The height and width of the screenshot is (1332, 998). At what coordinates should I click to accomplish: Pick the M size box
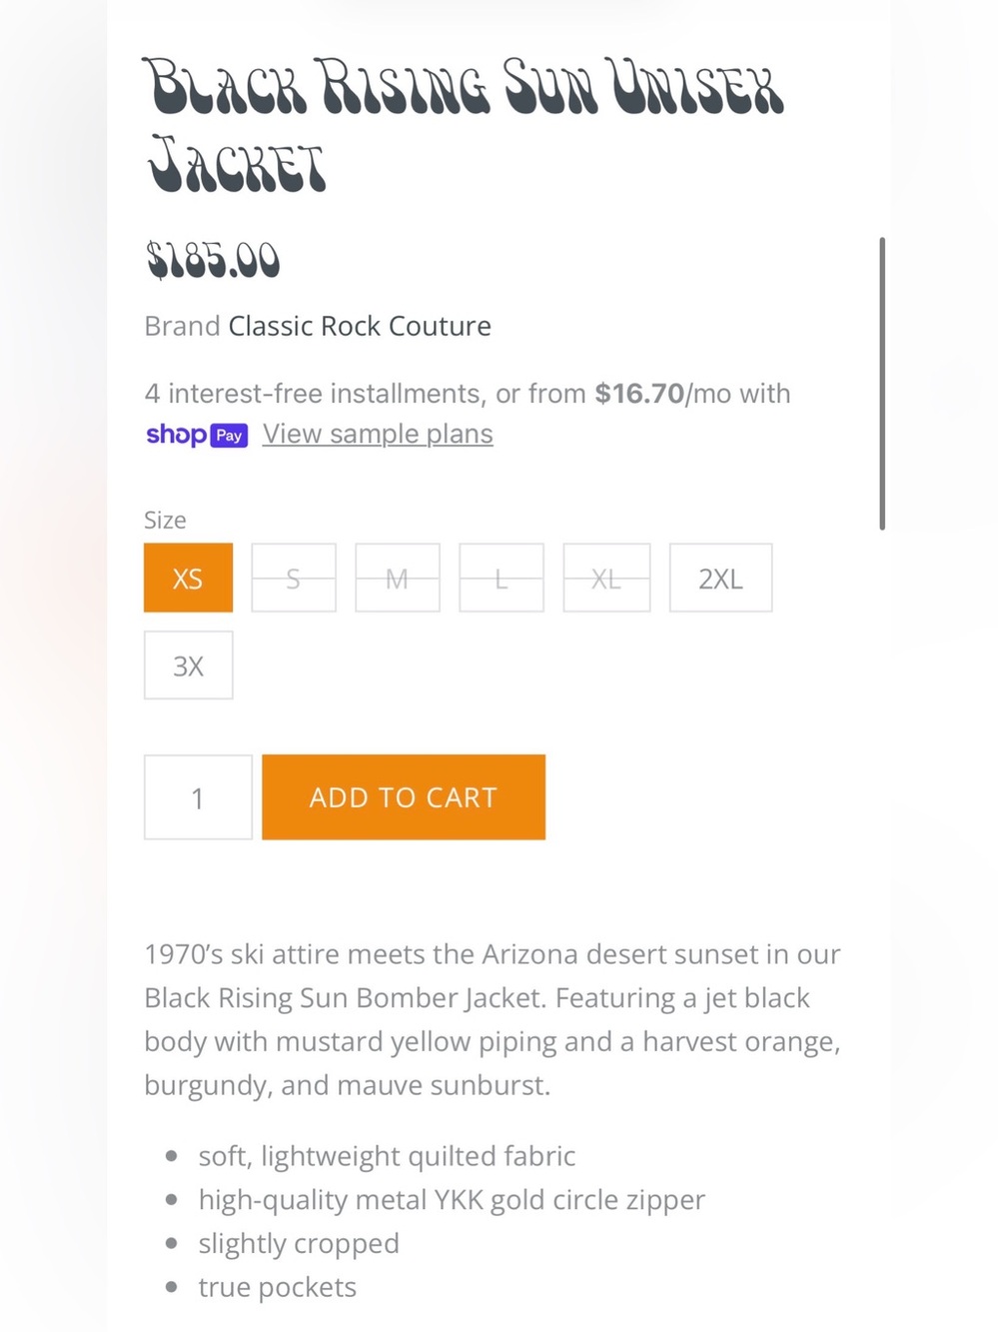[398, 578]
